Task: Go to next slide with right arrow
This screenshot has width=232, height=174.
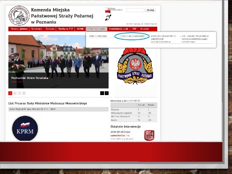Action: click(x=107, y=93)
